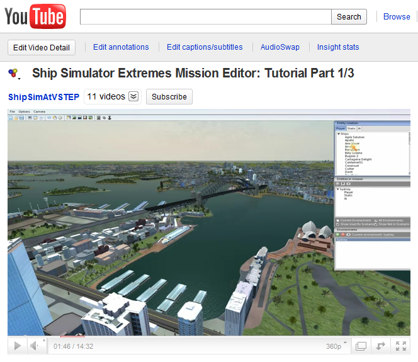Open Insight stats link
Viewport: 418px width, 362px height.
pos(338,47)
